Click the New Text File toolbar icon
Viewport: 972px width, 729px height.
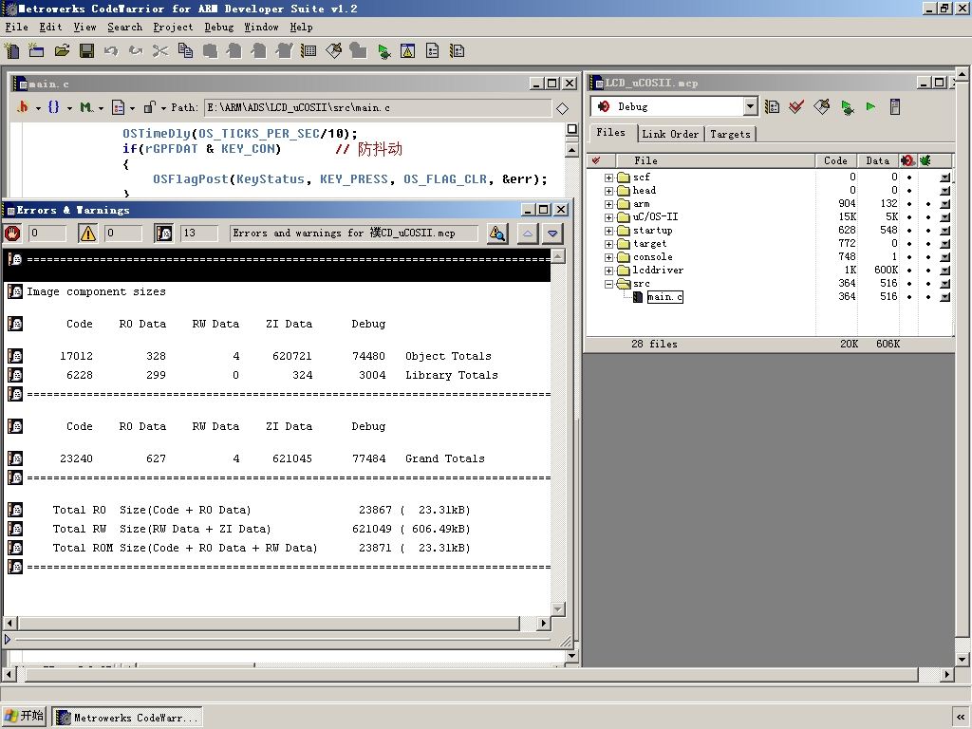pos(12,51)
